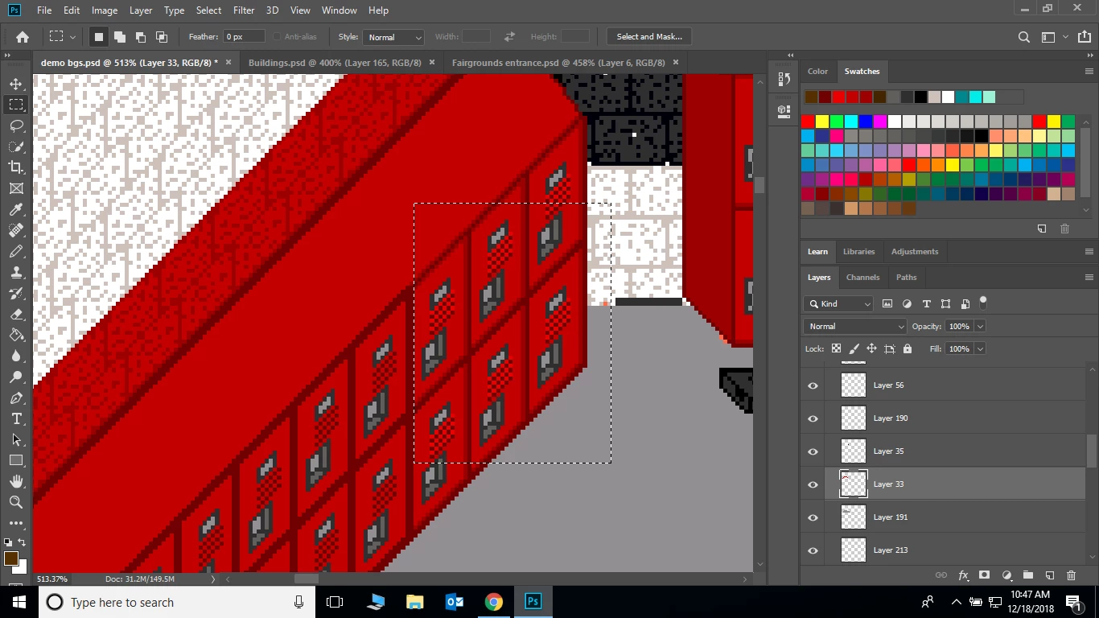Viewport: 1099px width, 618px height.
Task: Select the Rectangle shape tool
Action: [16, 460]
